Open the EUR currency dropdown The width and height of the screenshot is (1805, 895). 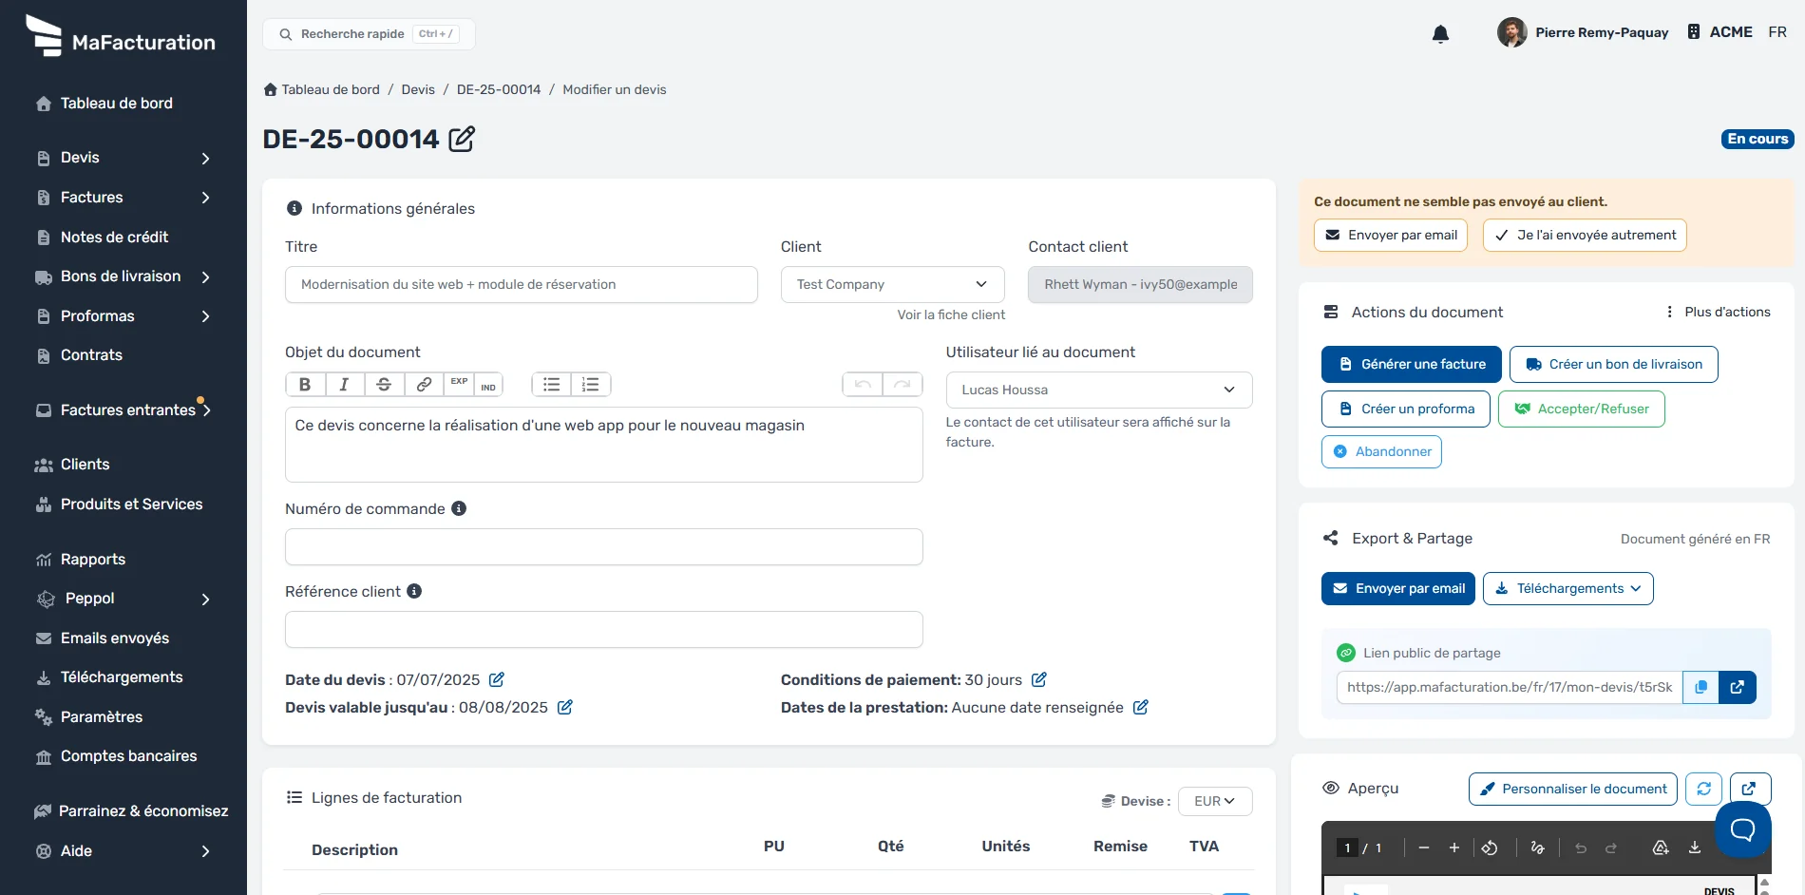tap(1215, 801)
